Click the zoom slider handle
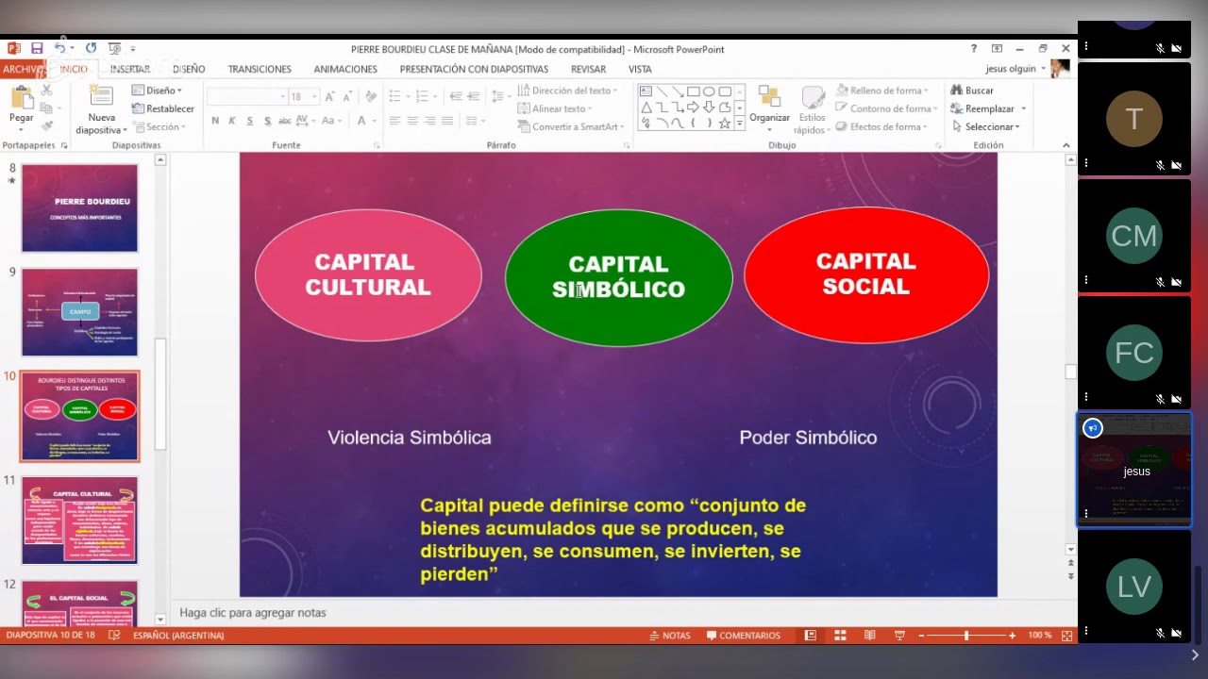 coord(965,636)
